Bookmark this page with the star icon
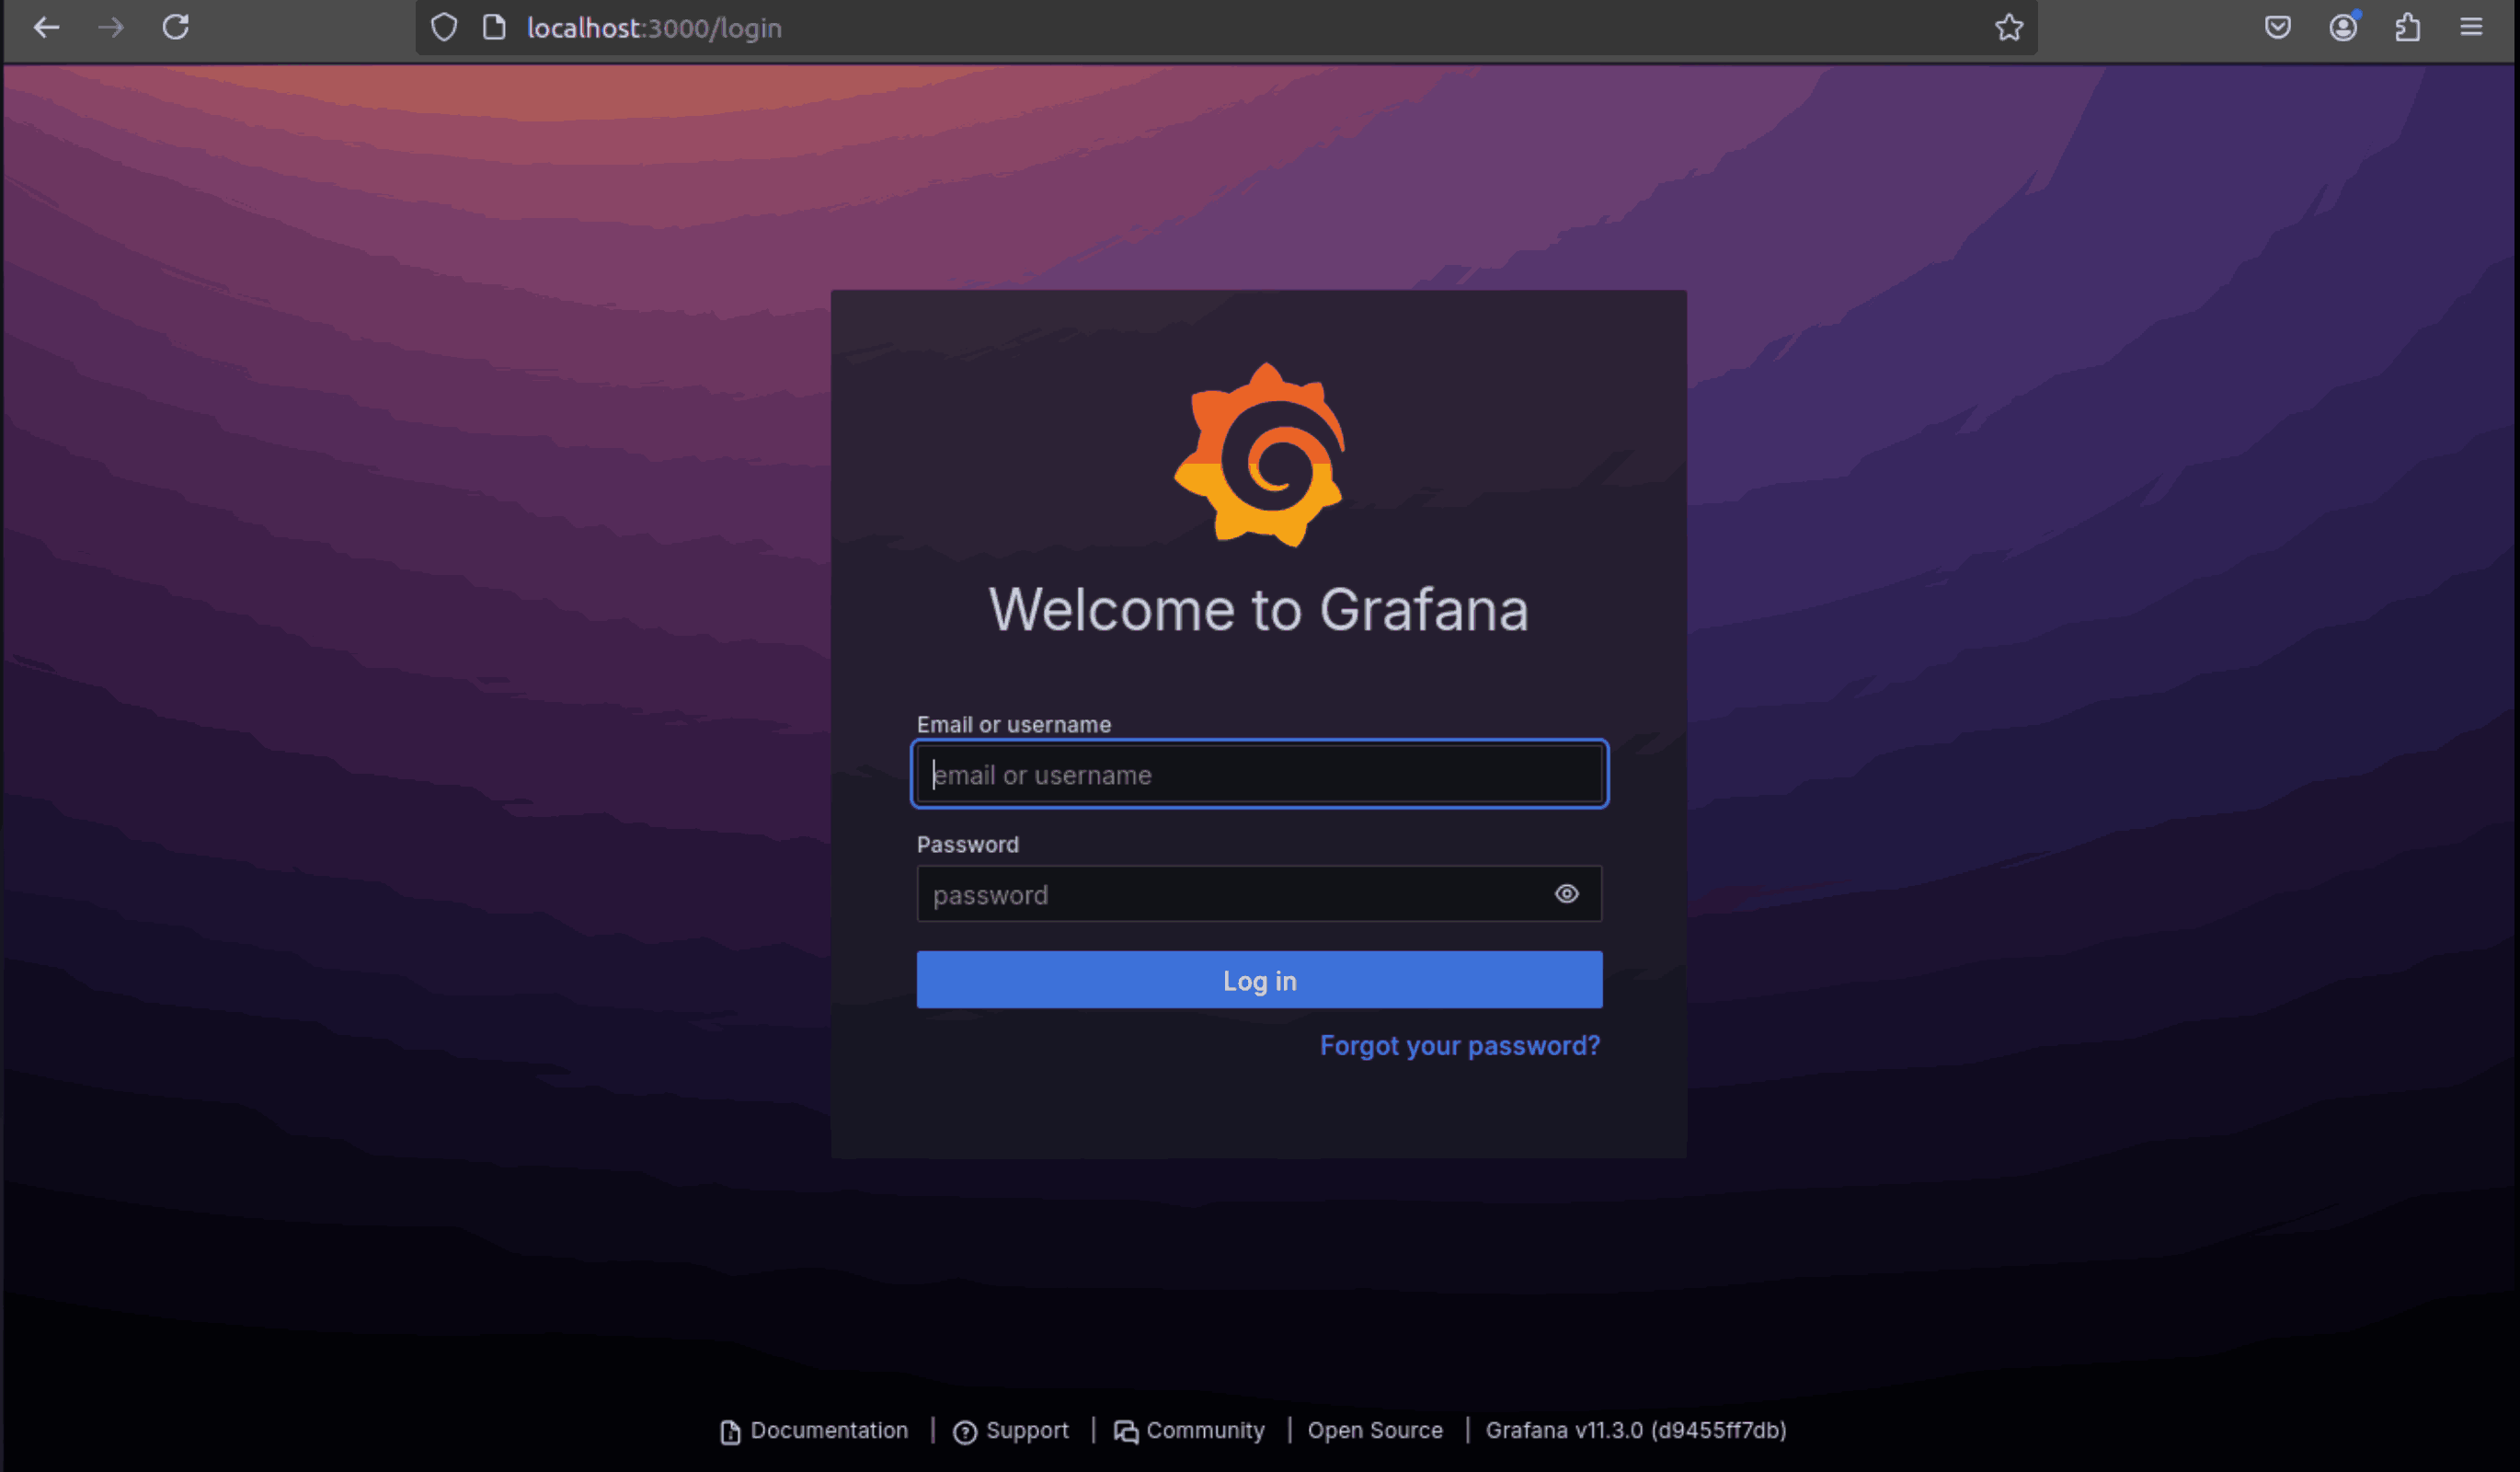This screenshot has width=2520, height=1472. [x=2009, y=27]
